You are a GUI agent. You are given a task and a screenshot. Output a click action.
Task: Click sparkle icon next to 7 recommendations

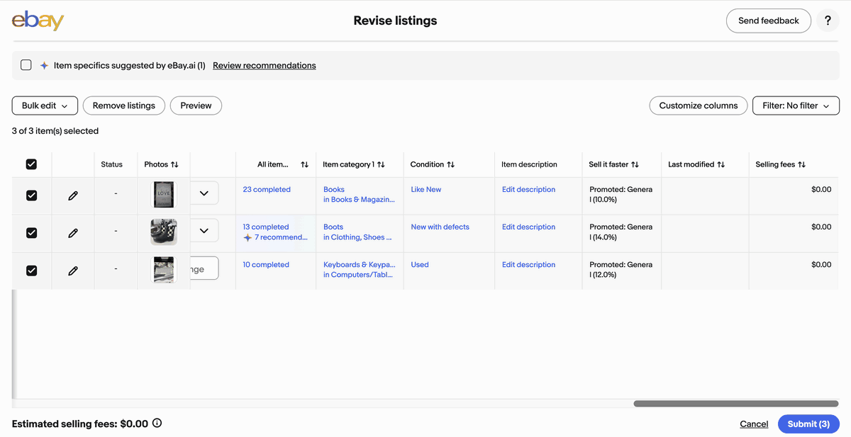247,237
